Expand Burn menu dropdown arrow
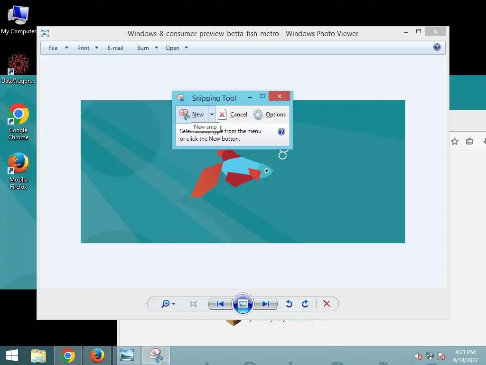 (x=156, y=48)
